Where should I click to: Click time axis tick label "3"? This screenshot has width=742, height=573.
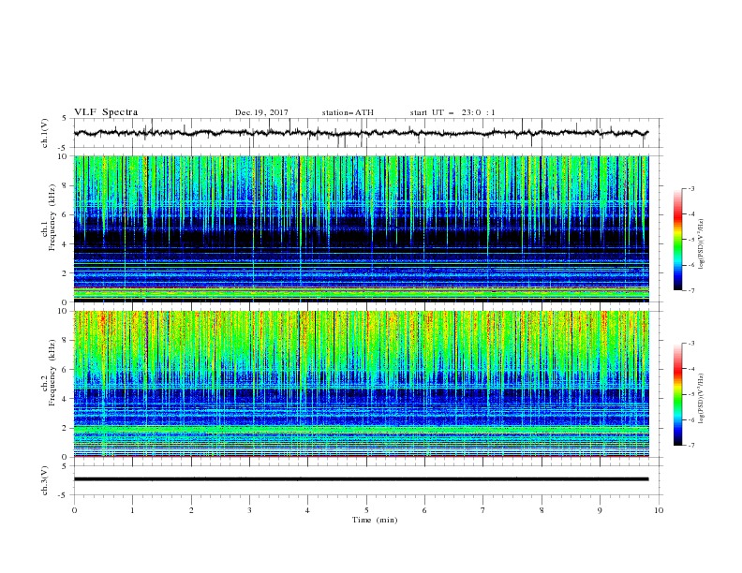pyautogui.click(x=249, y=510)
